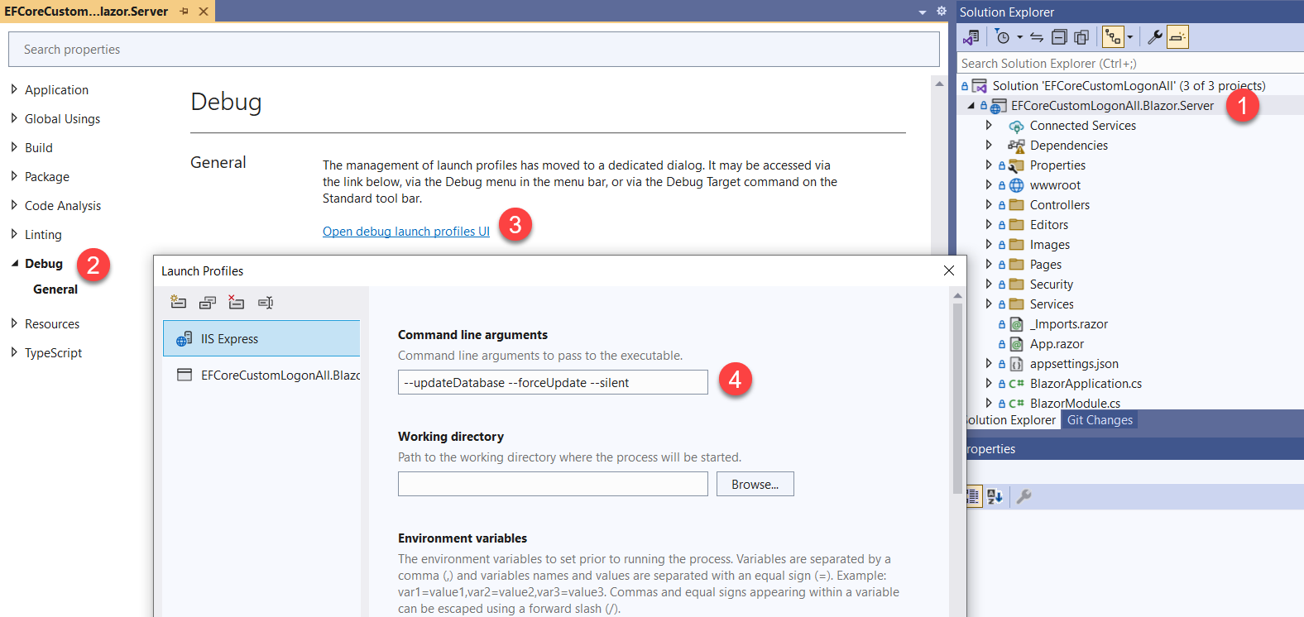
Task: Expand the Resources section
Action: [14, 323]
